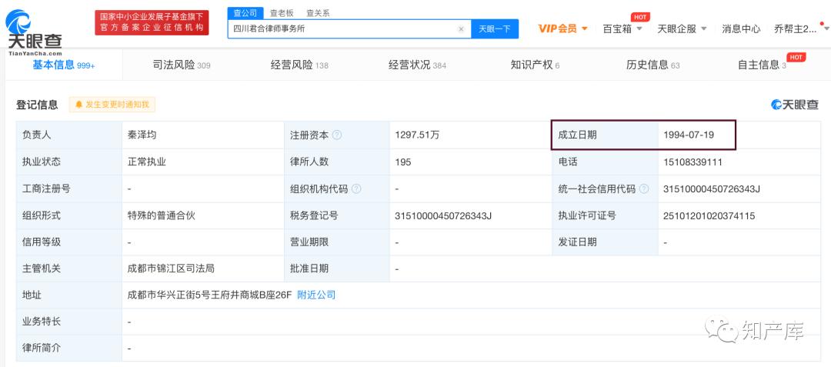
Task: Click the 天眼一下 search button
Action: point(495,29)
